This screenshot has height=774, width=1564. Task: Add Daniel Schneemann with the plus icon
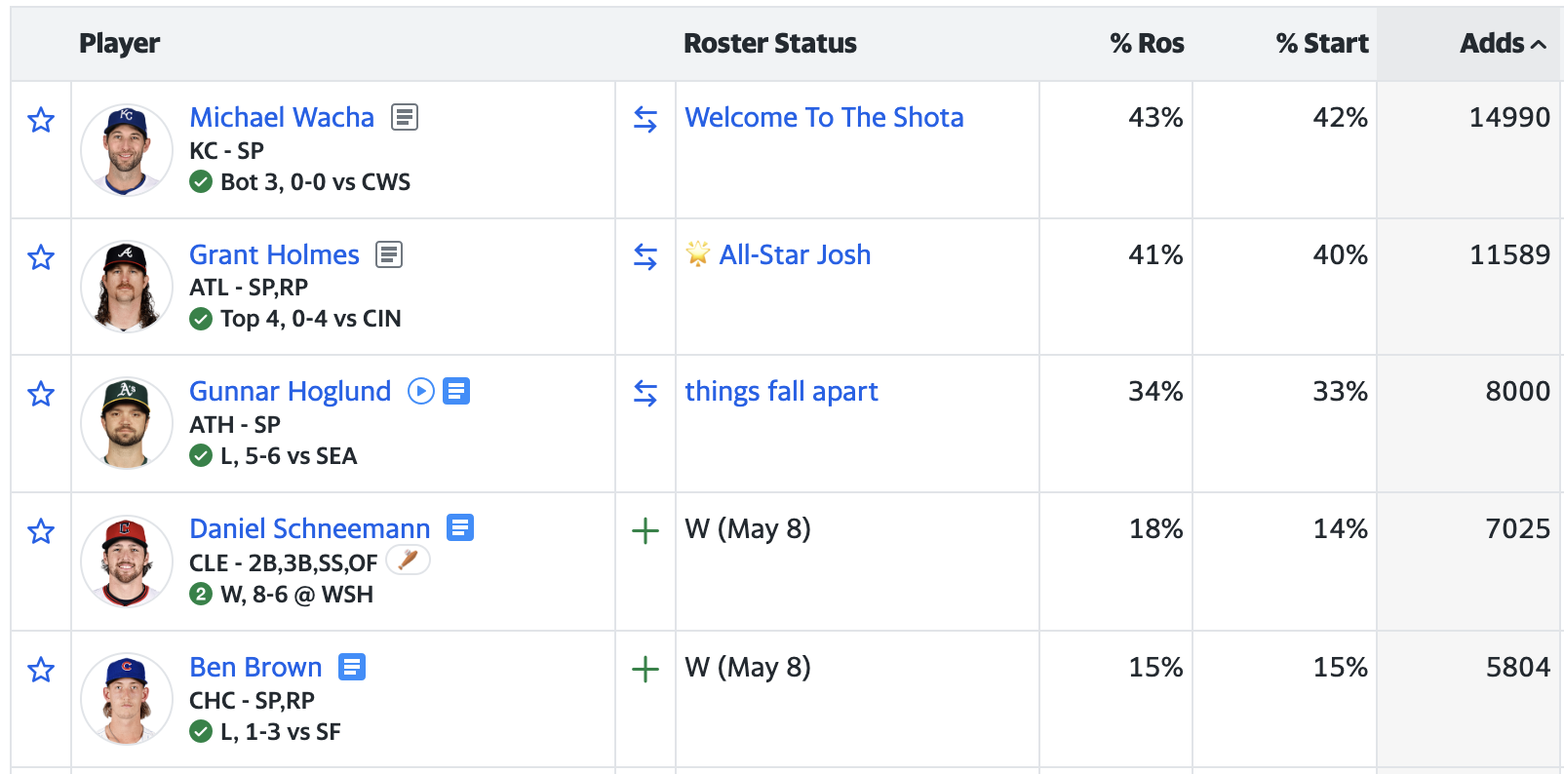(645, 530)
